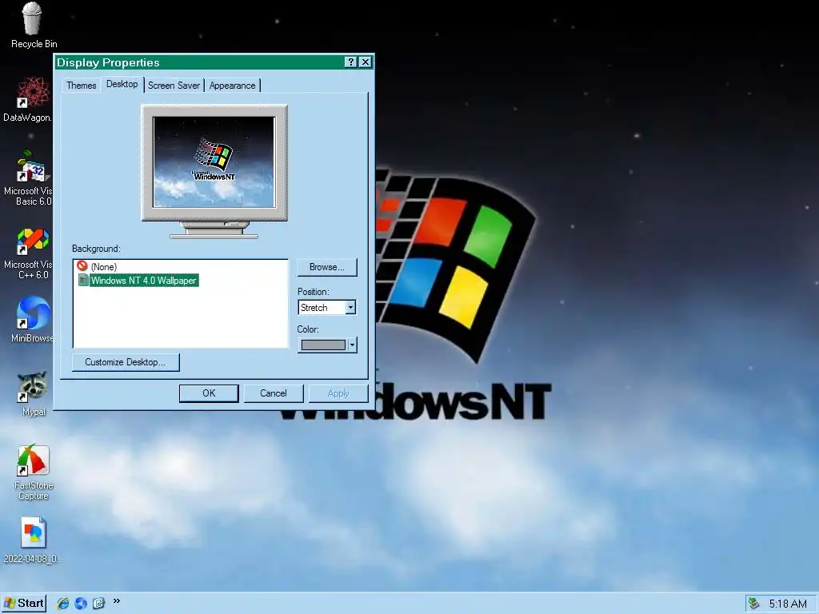Click the third quick launch icon
This screenshot has width=819, height=614.
click(x=98, y=603)
